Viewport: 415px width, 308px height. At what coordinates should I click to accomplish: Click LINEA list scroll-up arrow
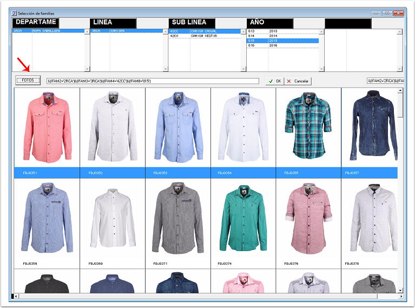pos(166,31)
